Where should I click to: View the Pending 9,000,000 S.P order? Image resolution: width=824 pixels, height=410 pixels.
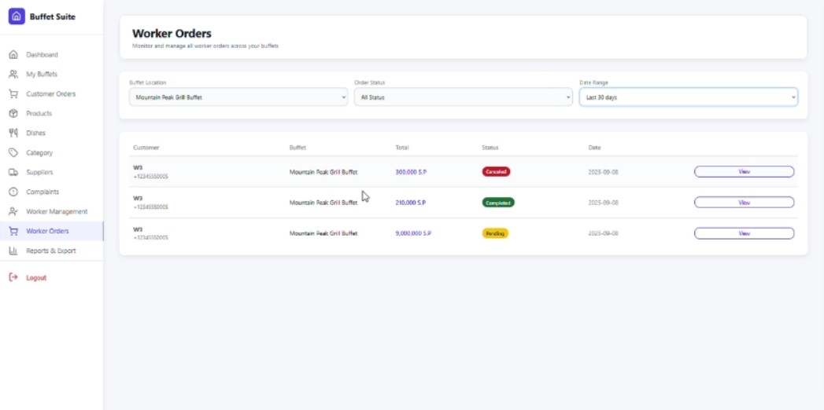744,233
